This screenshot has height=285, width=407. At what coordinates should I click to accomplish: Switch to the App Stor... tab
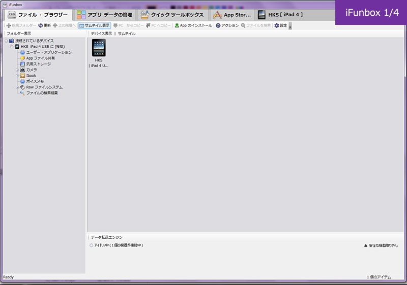coord(232,15)
